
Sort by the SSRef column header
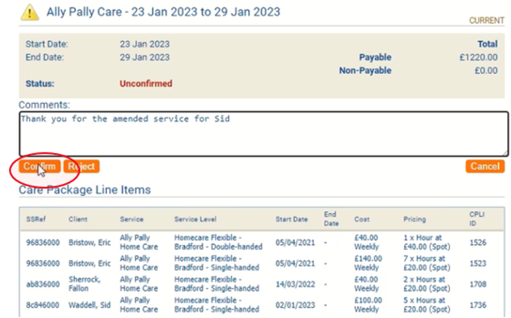36,220
